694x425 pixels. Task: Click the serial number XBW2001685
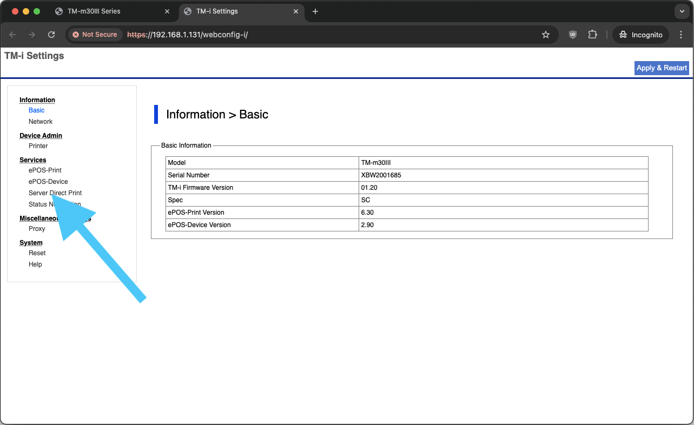[x=503, y=175]
